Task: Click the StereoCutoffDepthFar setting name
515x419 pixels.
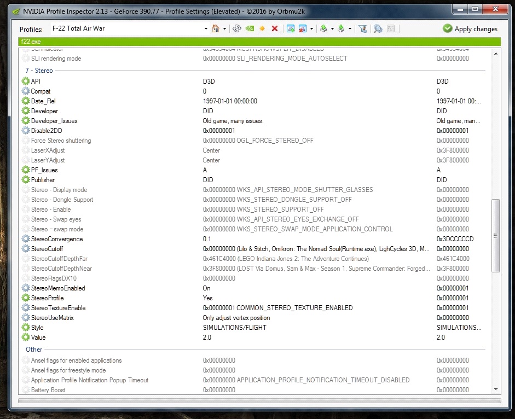Action: coord(60,259)
